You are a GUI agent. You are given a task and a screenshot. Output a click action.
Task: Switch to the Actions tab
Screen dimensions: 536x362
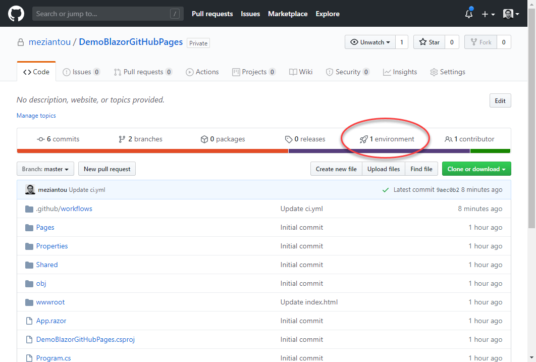[x=202, y=72]
